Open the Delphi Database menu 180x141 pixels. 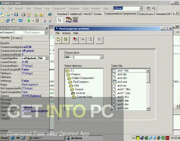(74, 8)
